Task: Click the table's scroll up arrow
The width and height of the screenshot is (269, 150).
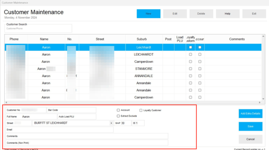Action: (263, 36)
